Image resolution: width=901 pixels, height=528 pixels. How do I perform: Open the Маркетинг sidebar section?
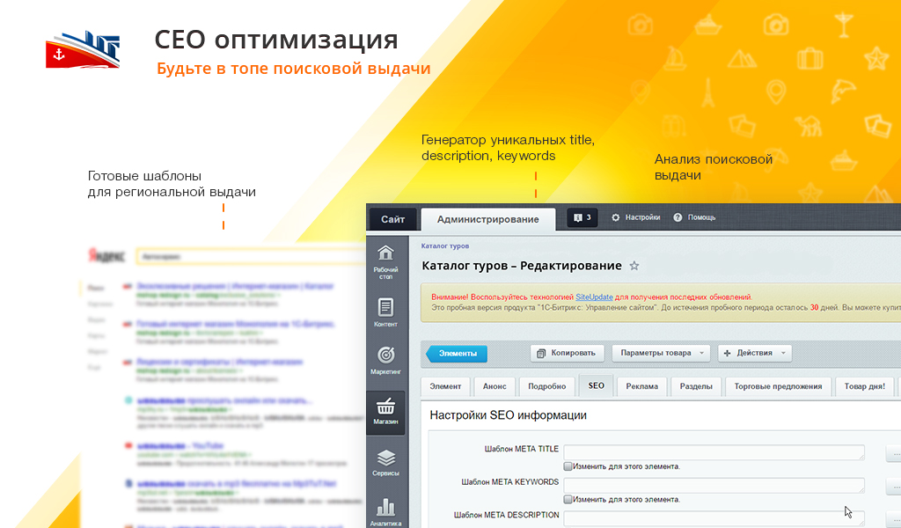tap(385, 360)
